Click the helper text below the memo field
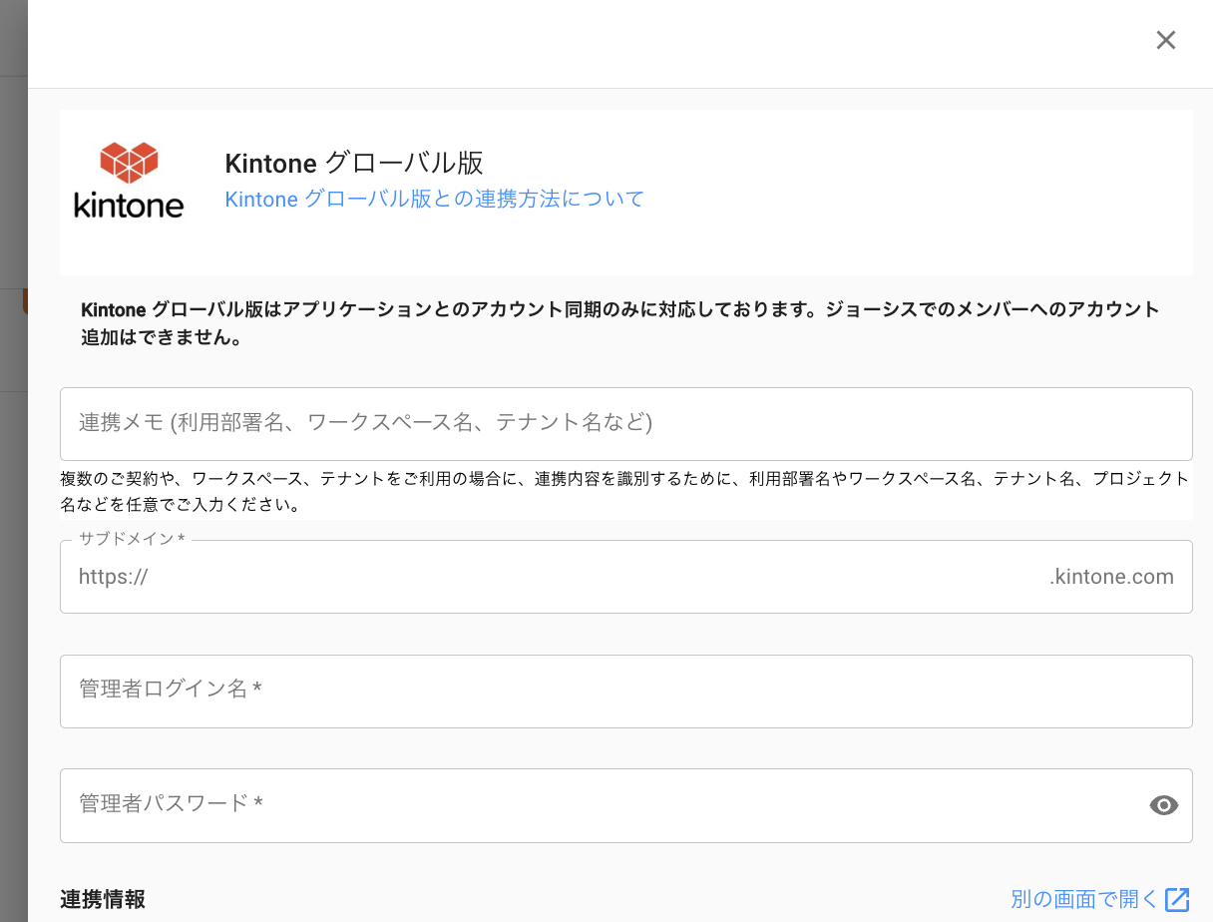Image resolution: width=1213 pixels, height=922 pixels. (x=624, y=491)
